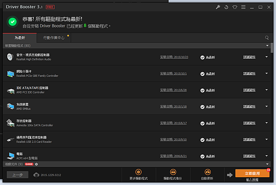Expand the AMD SMBus row arrow
The height and width of the screenshot is (185, 276).
pos(266,106)
